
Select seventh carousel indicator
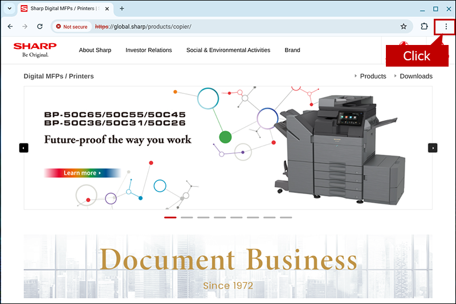tap(270, 217)
